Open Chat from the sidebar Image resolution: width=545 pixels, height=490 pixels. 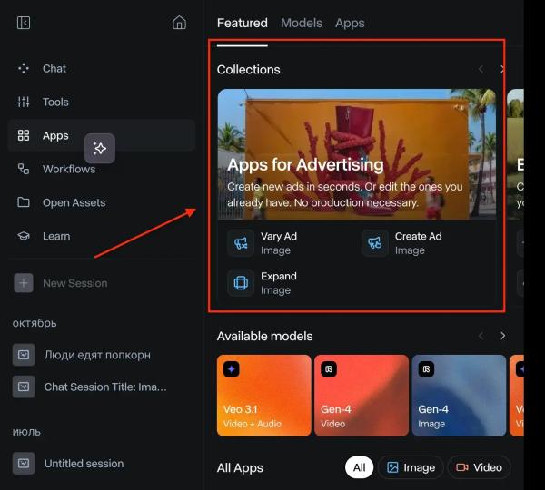(x=54, y=68)
